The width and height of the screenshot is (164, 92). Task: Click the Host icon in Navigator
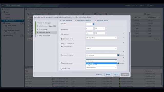[4, 12]
